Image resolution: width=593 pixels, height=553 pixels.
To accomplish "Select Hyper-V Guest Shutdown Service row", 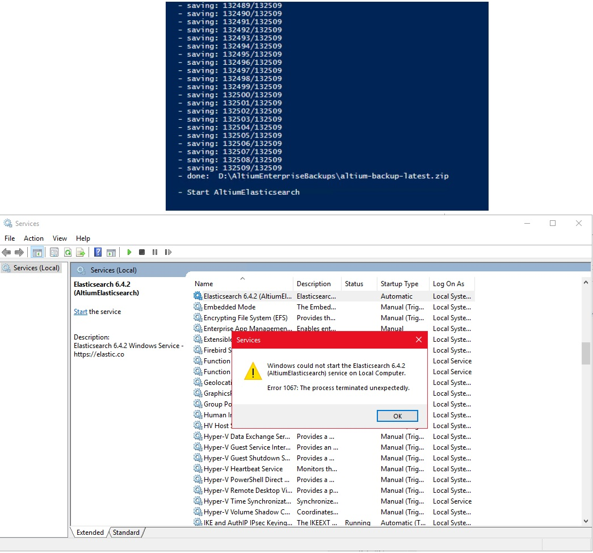I will pos(334,458).
